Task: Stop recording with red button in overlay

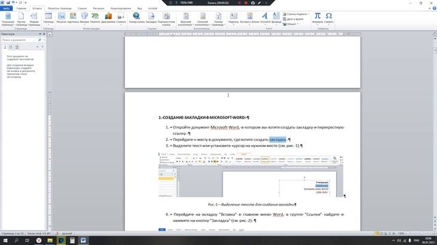Action: pos(246,3)
